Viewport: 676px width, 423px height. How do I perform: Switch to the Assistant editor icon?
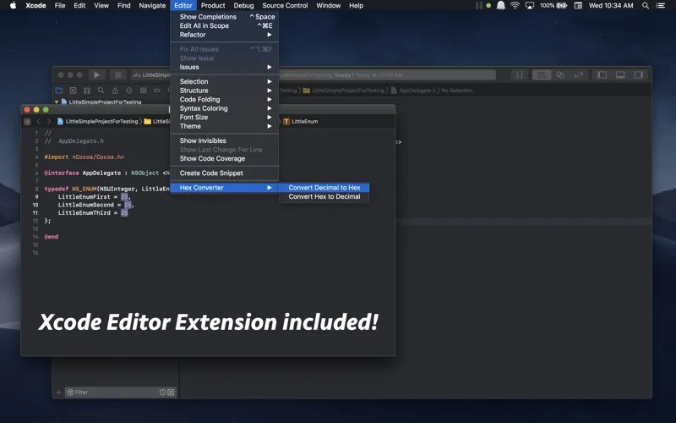pyautogui.click(x=560, y=75)
